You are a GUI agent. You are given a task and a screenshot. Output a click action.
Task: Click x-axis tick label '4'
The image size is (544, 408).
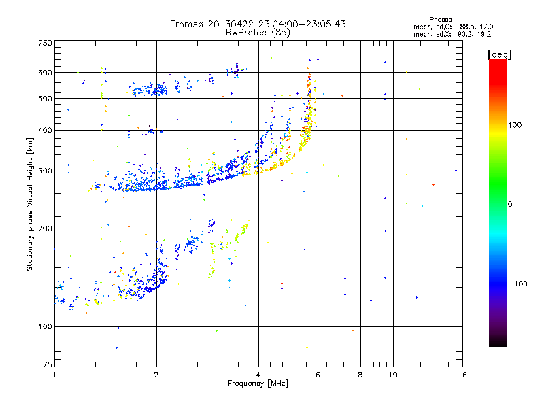click(258, 375)
